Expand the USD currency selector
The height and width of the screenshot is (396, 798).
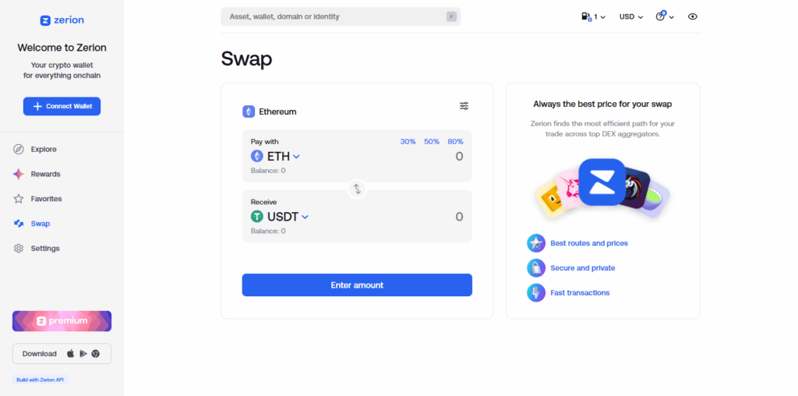click(x=630, y=16)
